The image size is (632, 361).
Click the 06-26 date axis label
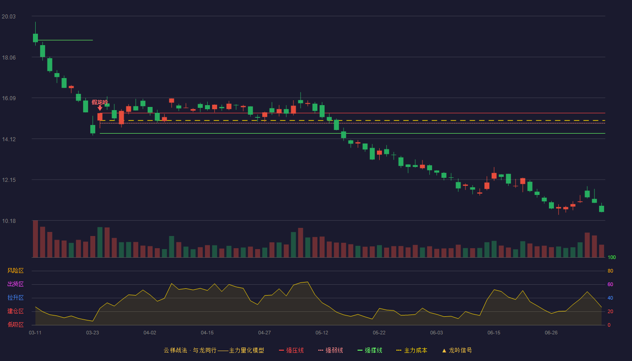pos(551,333)
